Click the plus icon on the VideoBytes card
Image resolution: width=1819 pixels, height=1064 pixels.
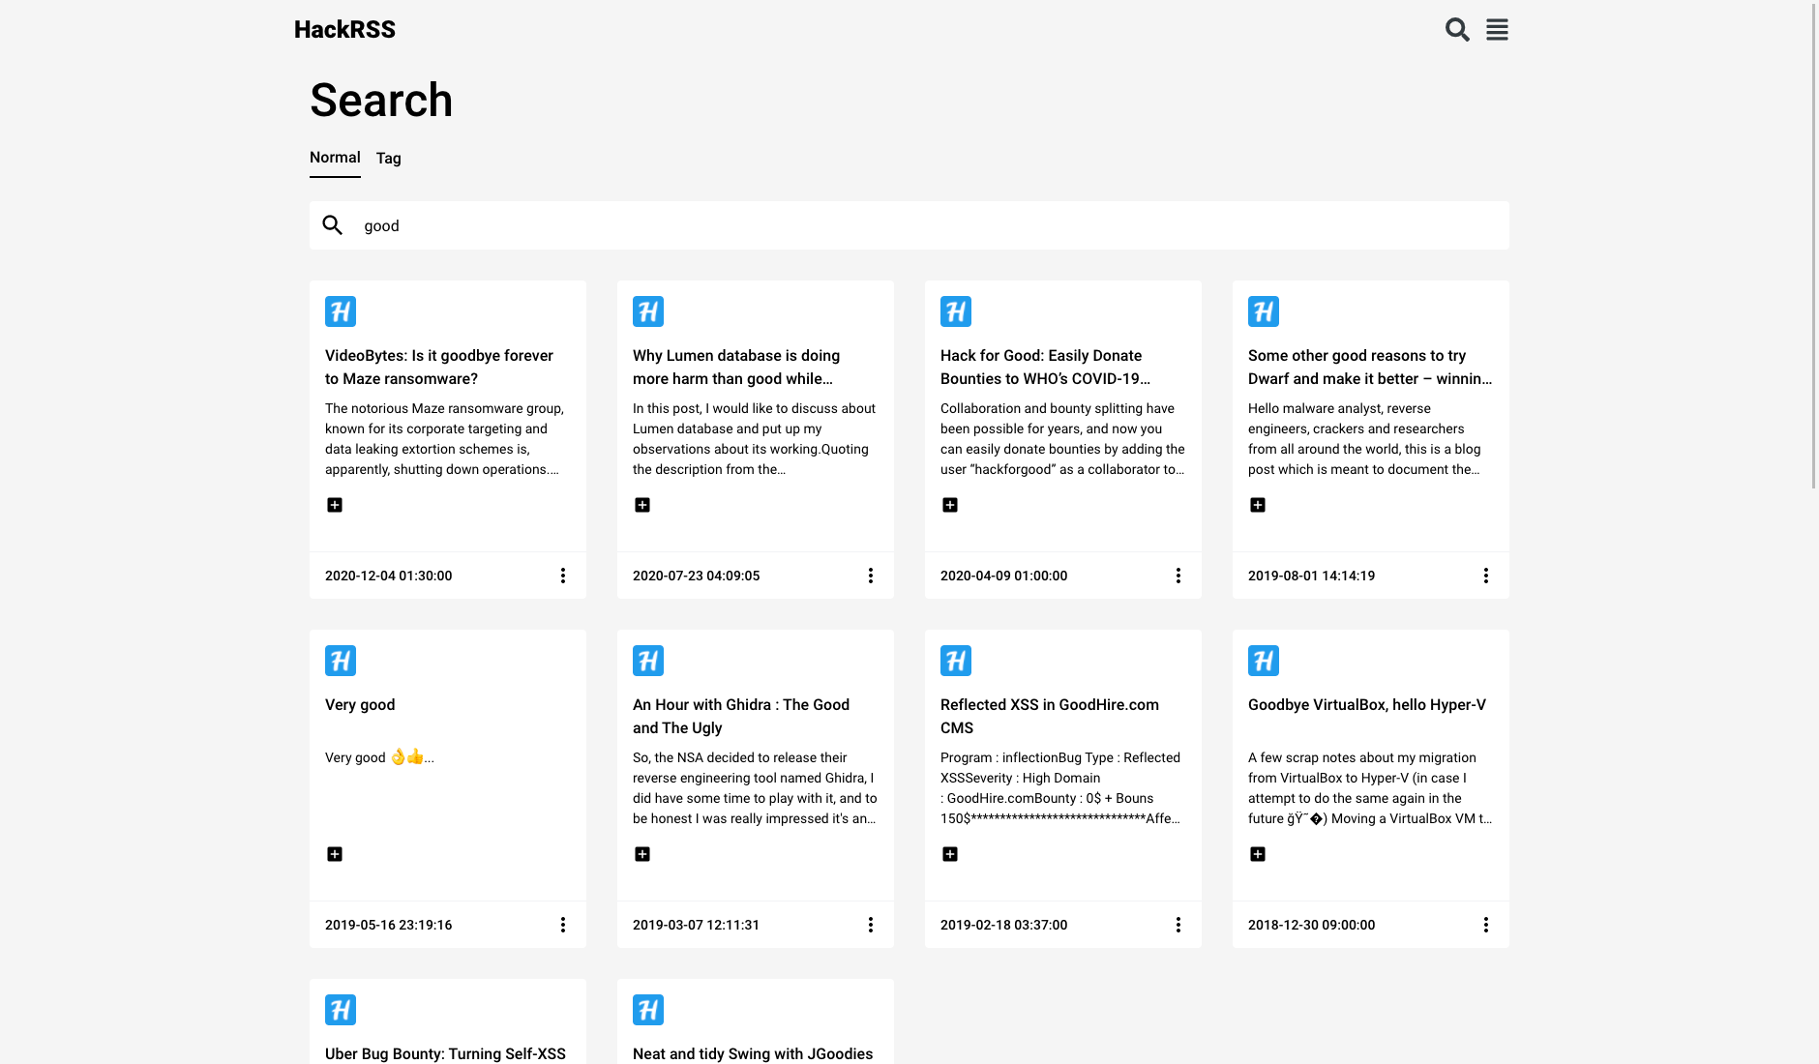[x=335, y=505]
